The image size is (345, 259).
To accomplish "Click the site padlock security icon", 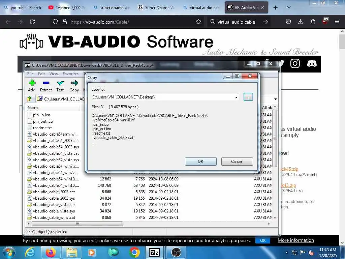I will pyautogui.click(x=64, y=22).
